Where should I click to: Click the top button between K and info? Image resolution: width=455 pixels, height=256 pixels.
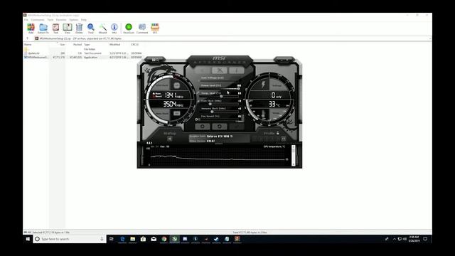click(220, 70)
